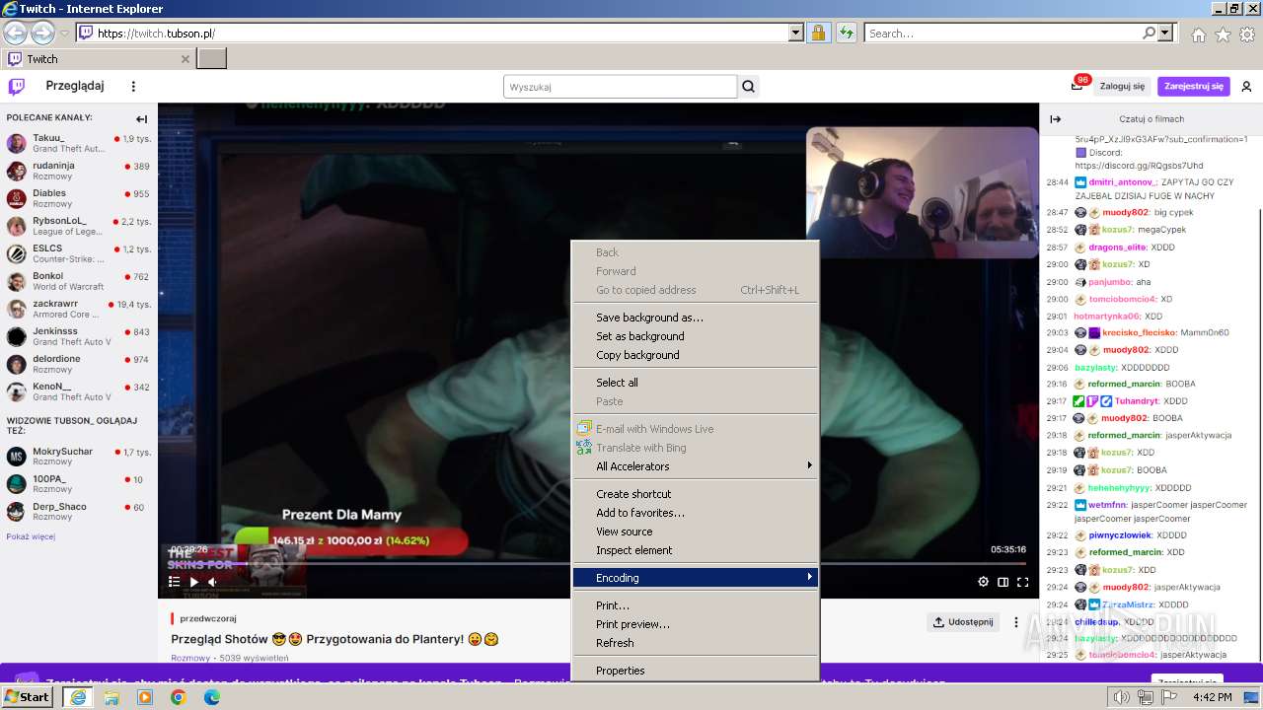Open favorites star icon in Internet Explorer
1263x710 pixels.
[1223, 35]
